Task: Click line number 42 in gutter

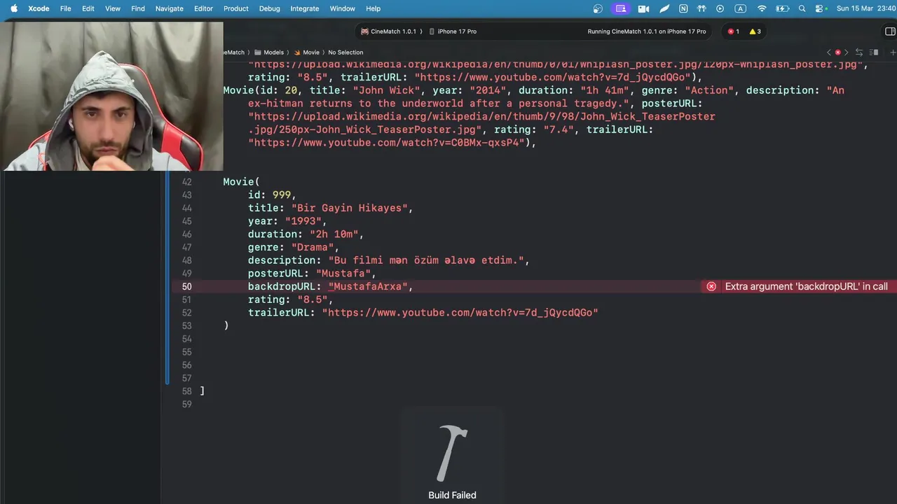Action: [x=186, y=182]
